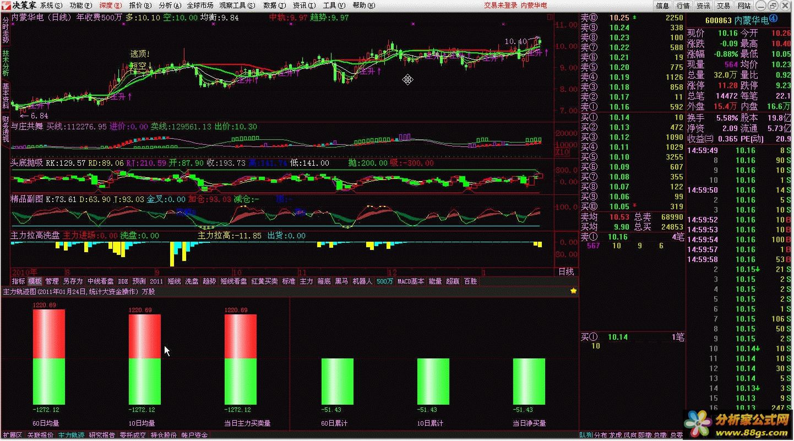The width and height of the screenshot is (794, 441).
Task: Select the DDE template tab
Action: coord(123,281)
